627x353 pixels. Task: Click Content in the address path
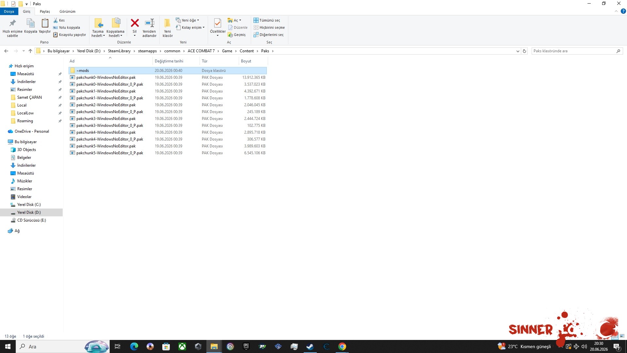coord(247,51)
